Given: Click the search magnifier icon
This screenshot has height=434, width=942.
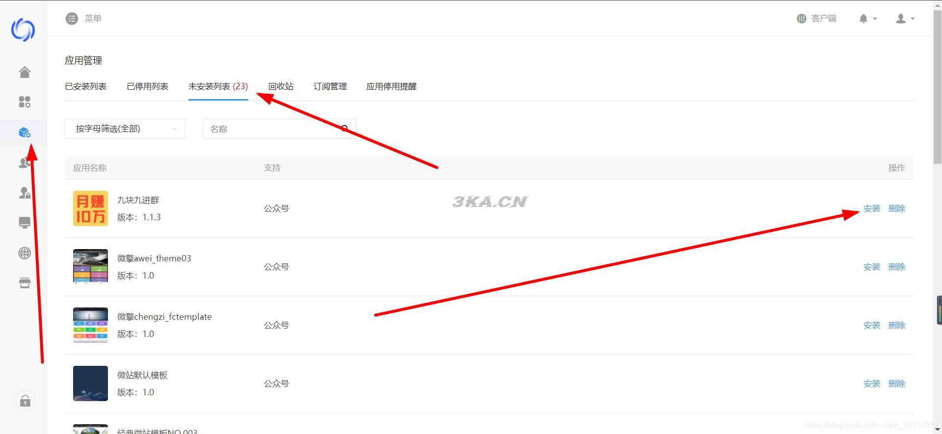Looking at the screenshot, I should pos(344,128).
